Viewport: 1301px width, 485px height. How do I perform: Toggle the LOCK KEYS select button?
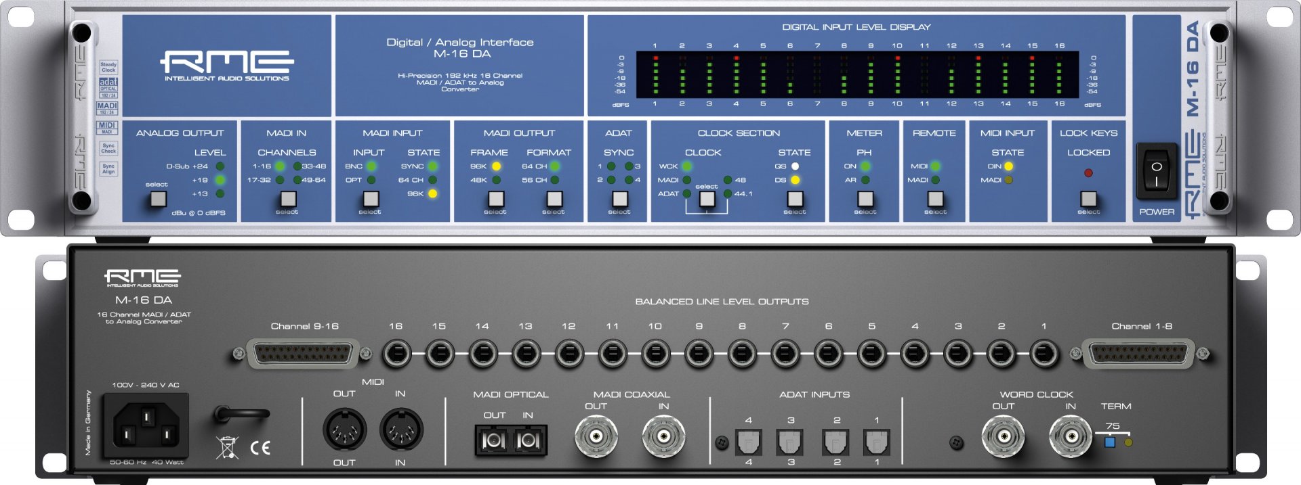(x=1088, y=199)
